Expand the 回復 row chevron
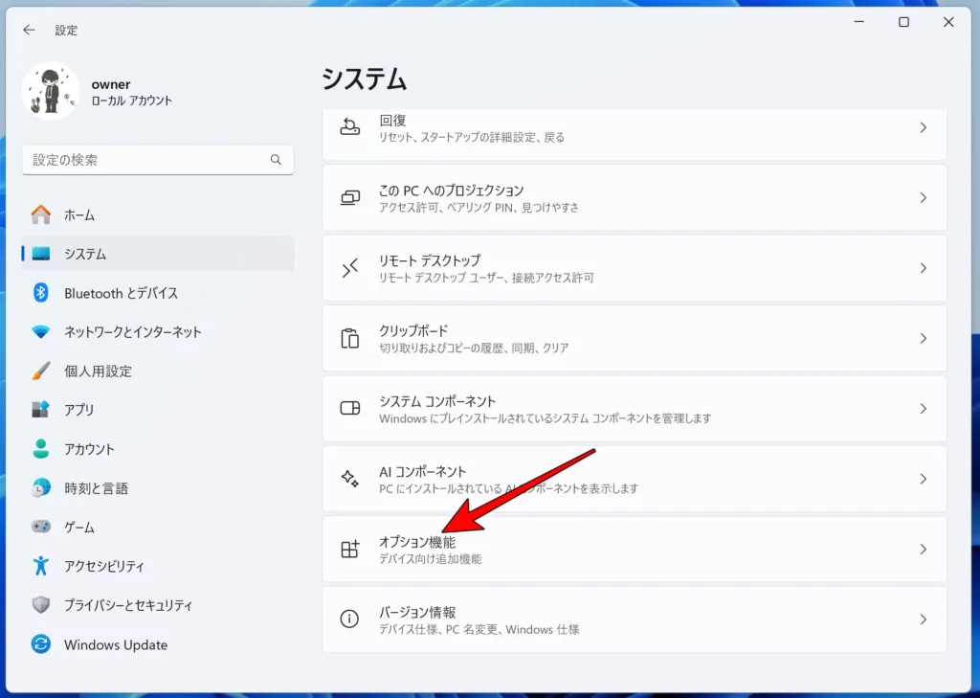Viewport: 980px width, 698px height. point(923,127)
